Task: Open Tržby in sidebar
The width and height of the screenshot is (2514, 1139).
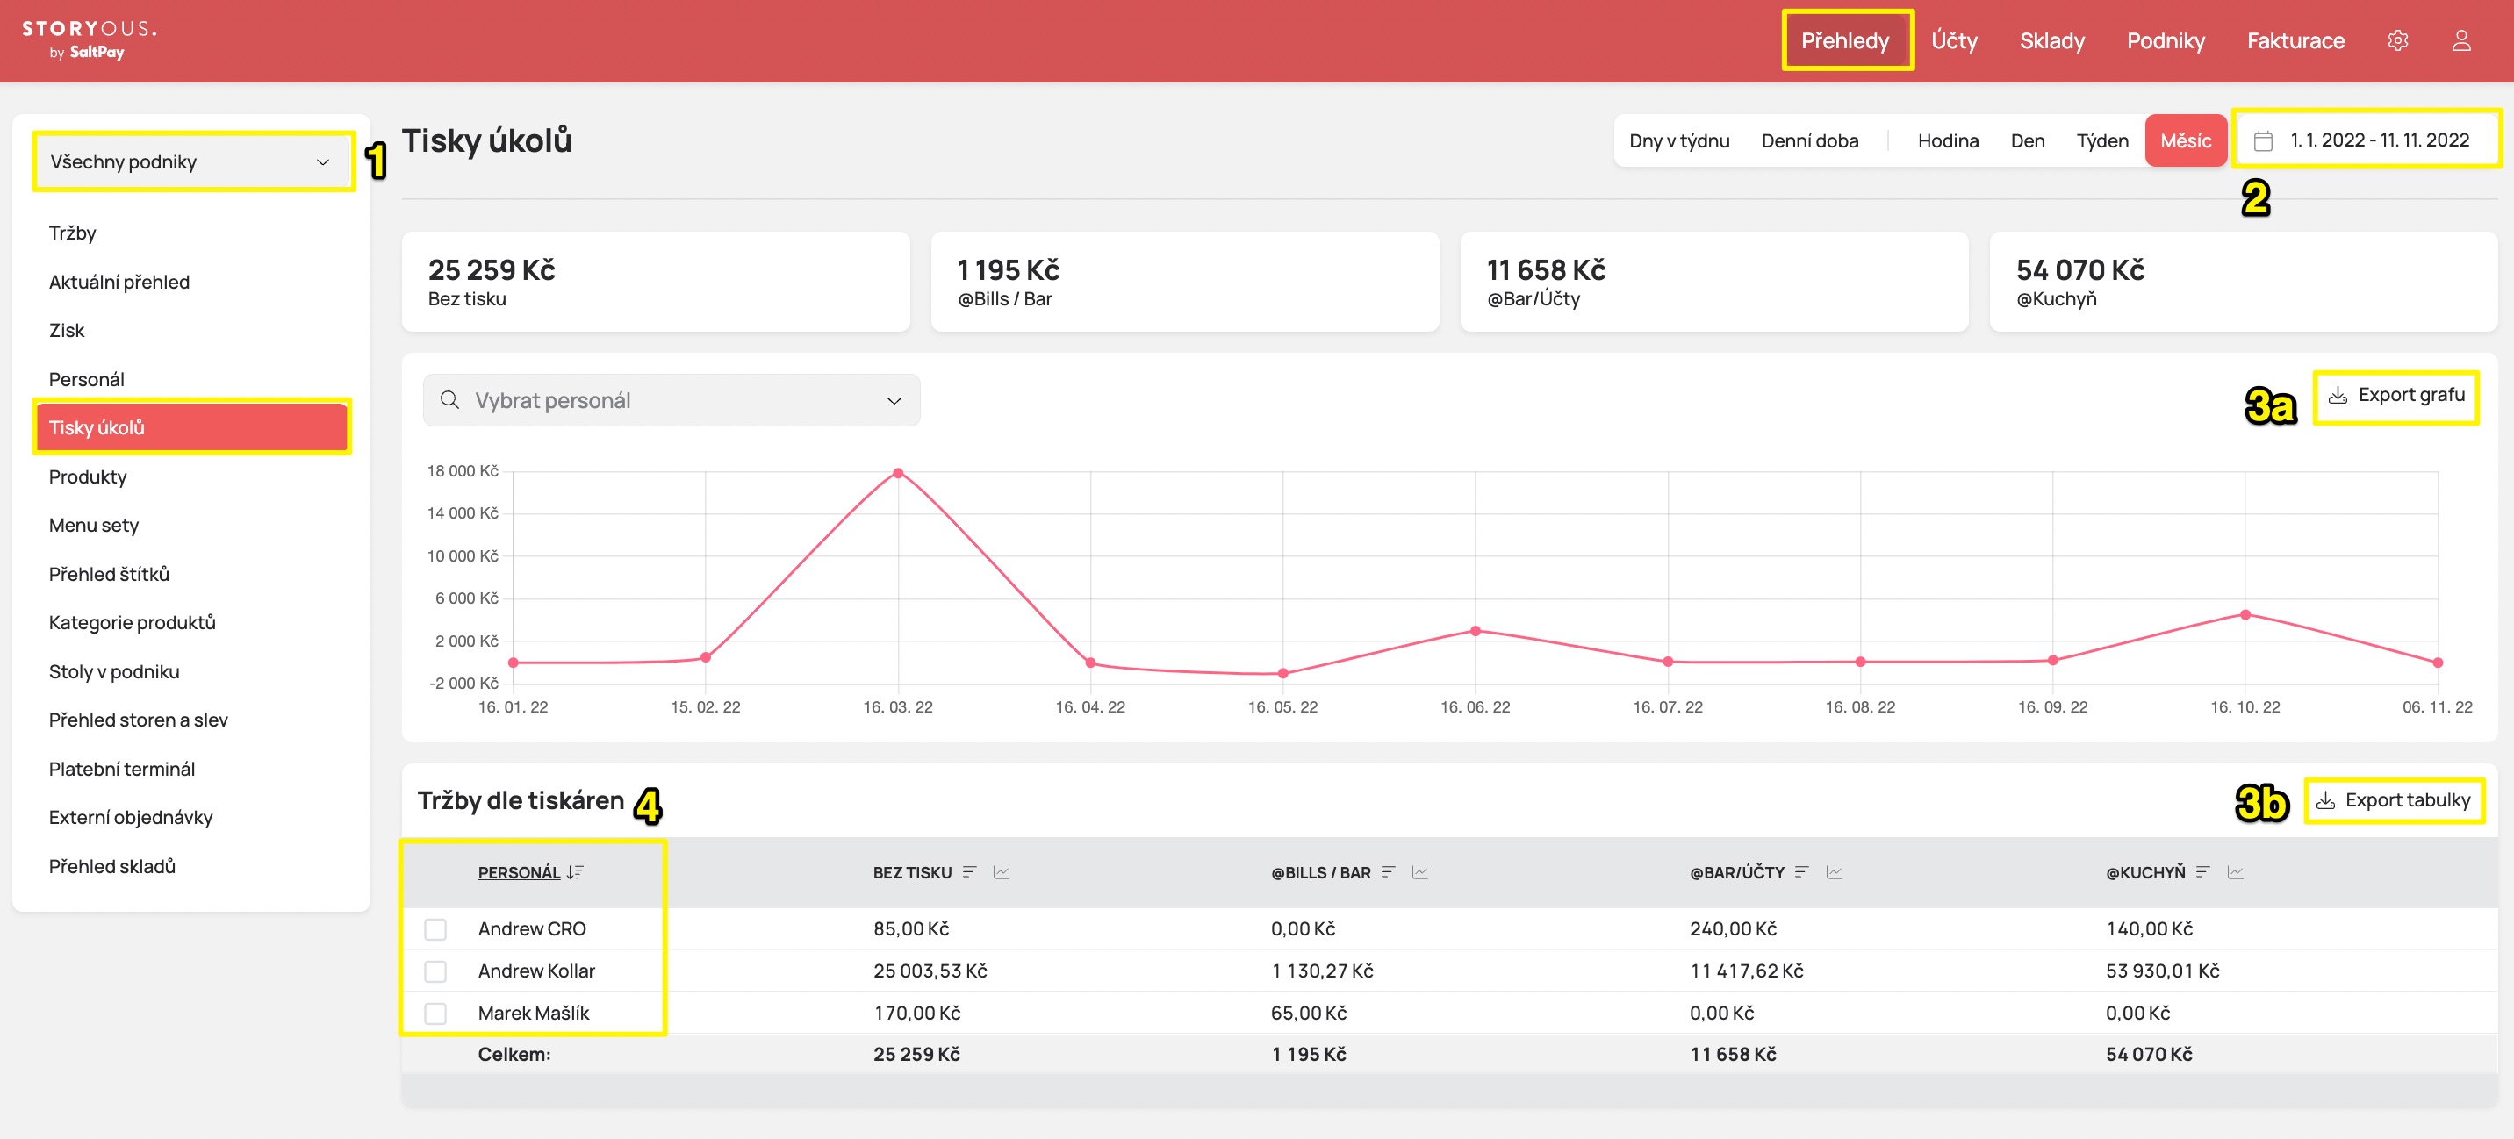Action: coord(72,233)
